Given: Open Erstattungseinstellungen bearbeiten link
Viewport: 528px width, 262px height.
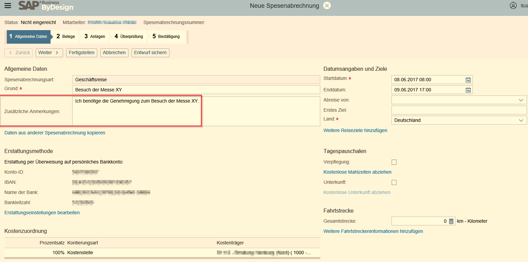Looking at the screenshot, I should pos(42,213).
